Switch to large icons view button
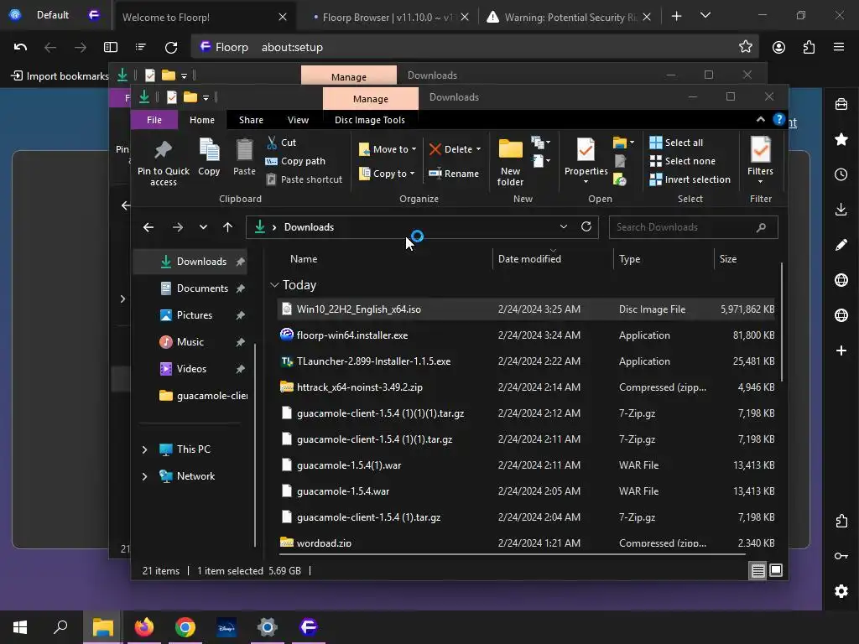Image resolution: width=859 pixels, height=644 pixels. pyautogui.click(x=776, y=570)
